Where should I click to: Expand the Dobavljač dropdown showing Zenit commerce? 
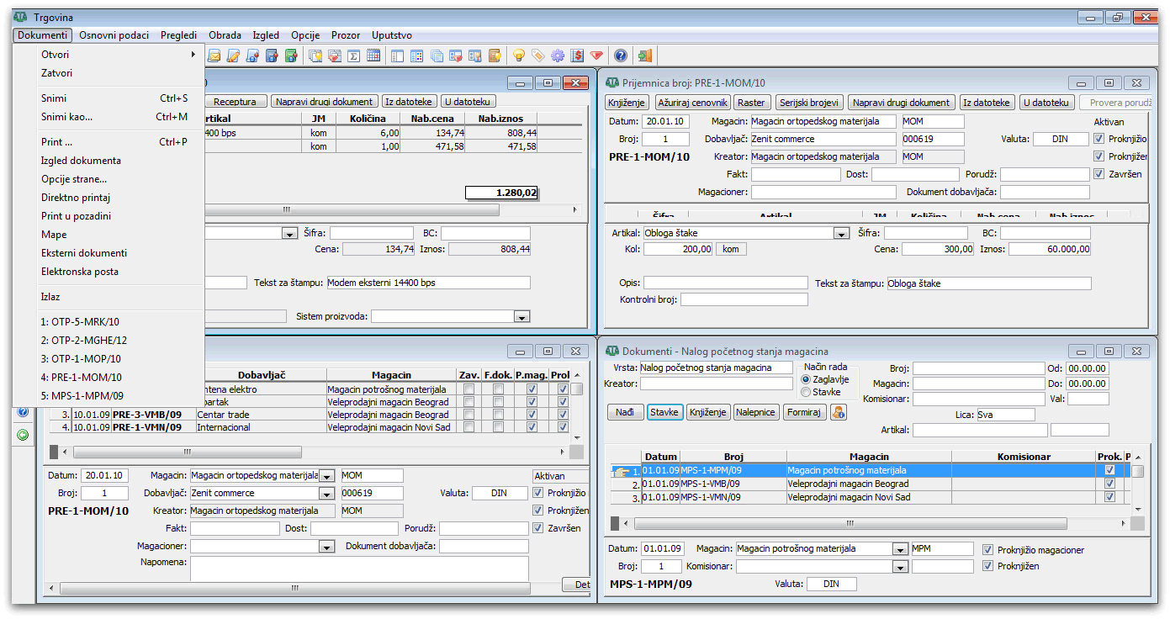click(x=326, y=494)
